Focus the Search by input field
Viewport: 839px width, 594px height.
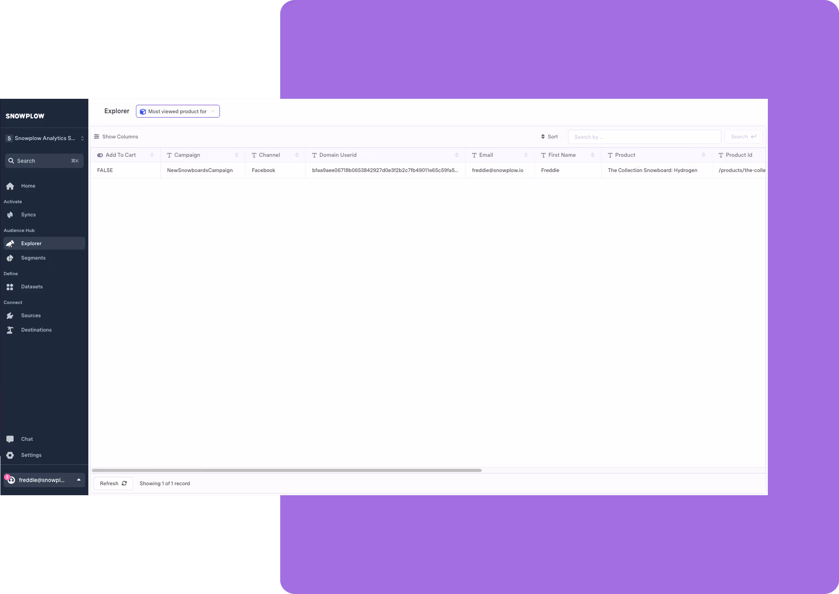644,137
